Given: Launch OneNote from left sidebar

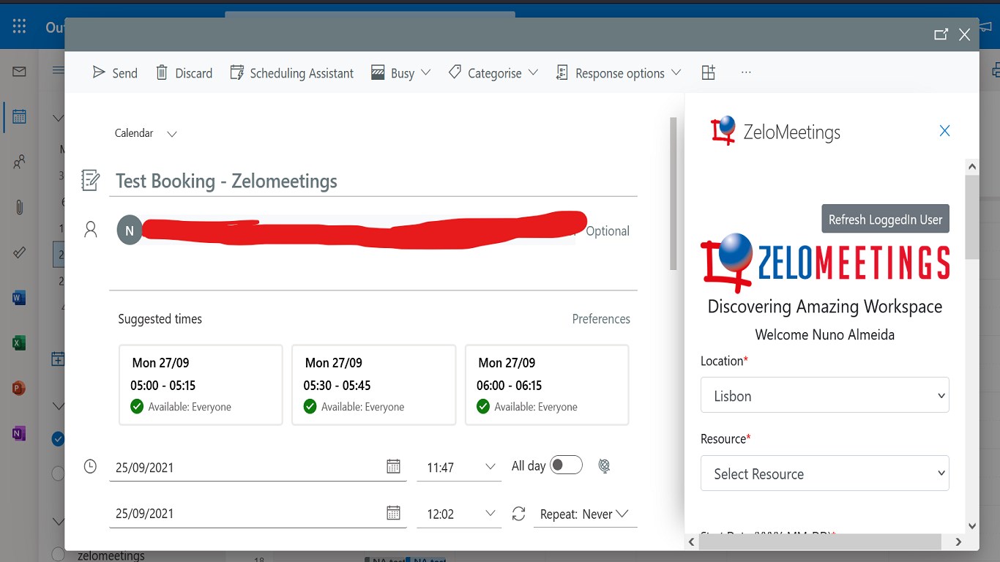Looking at the screenshot, I should (x=19, y=433).
